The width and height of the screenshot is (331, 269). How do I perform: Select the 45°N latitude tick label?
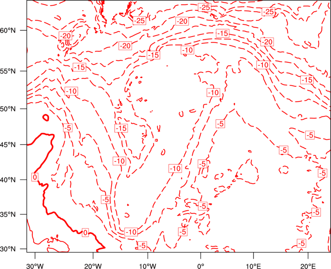click(8, 144)
